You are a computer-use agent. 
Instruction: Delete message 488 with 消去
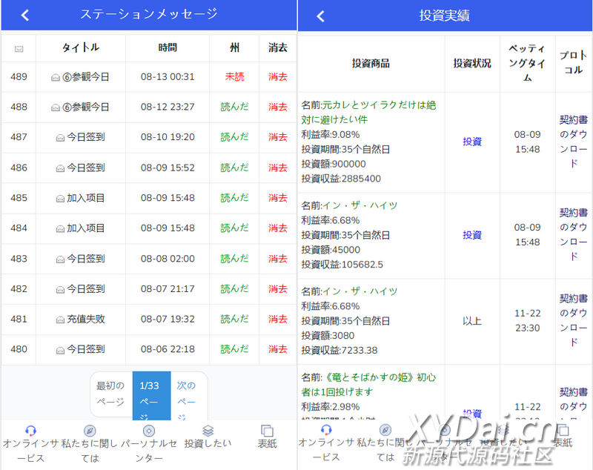(x=277, y=107)
